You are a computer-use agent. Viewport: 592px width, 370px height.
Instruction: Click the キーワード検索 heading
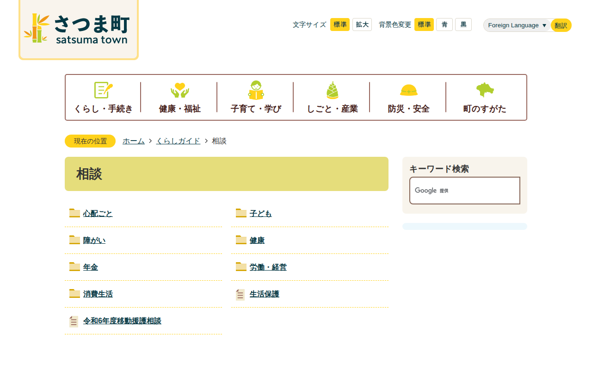(439, 169)
